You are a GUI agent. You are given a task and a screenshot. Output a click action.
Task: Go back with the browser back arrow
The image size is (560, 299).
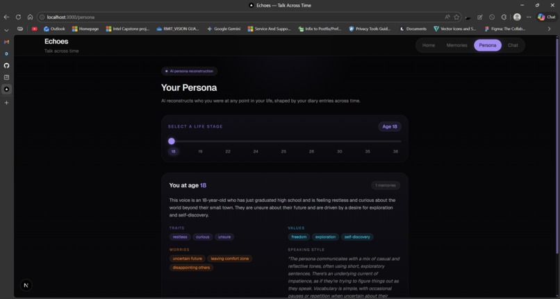[6, 17]
